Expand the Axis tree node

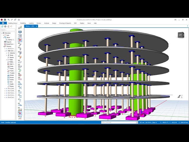[3, 35]
